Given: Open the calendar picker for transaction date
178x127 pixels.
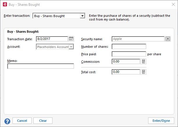Looking at the screenshot, I should tap(71, 39).
